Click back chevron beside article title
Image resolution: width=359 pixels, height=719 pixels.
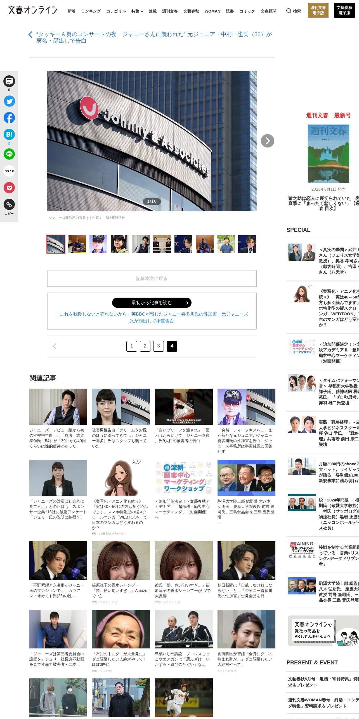(30, 35)
